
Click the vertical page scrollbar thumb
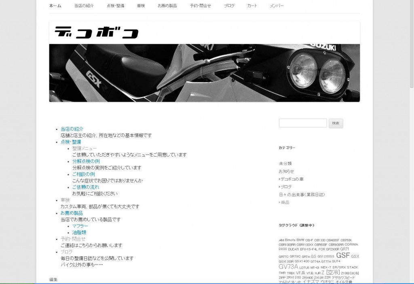(x=412, y=44)
